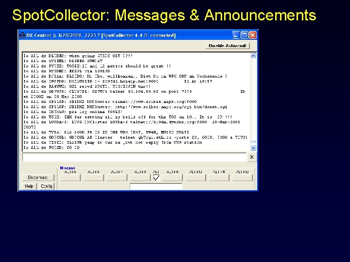Viewport: 350px width, 262px height.
Task: Click the Disable Autoscroll button
Action: (x=227, y=46)
